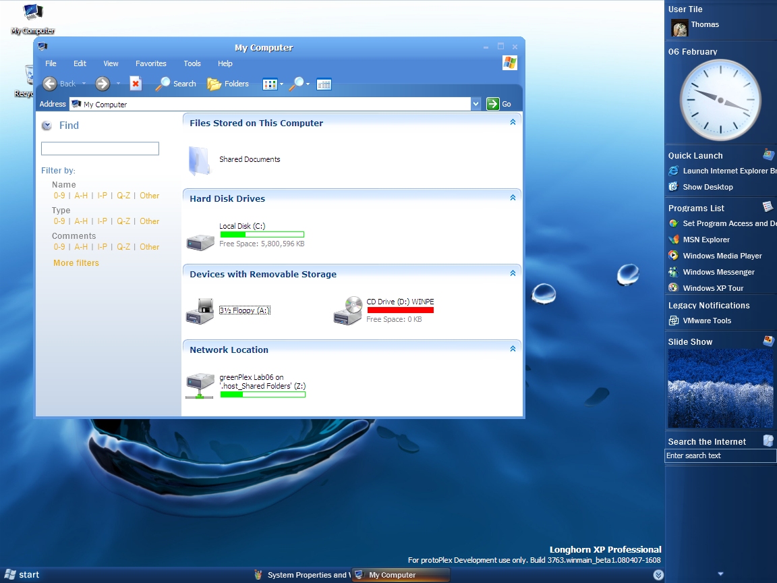Click the Search the Internet header icon
The width and height of the screenshot is (777, 583).
pos(769,441)
